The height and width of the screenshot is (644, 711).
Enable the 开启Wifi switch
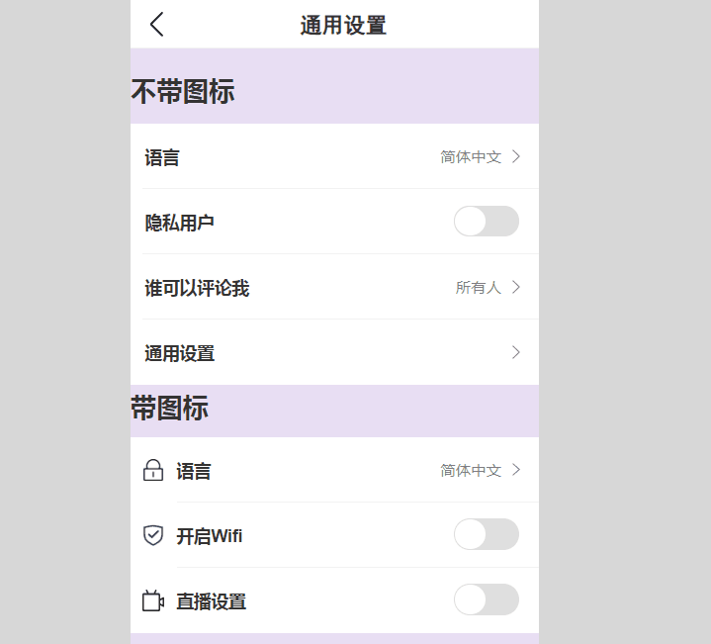pyautogui.click(x=487, y=534)
